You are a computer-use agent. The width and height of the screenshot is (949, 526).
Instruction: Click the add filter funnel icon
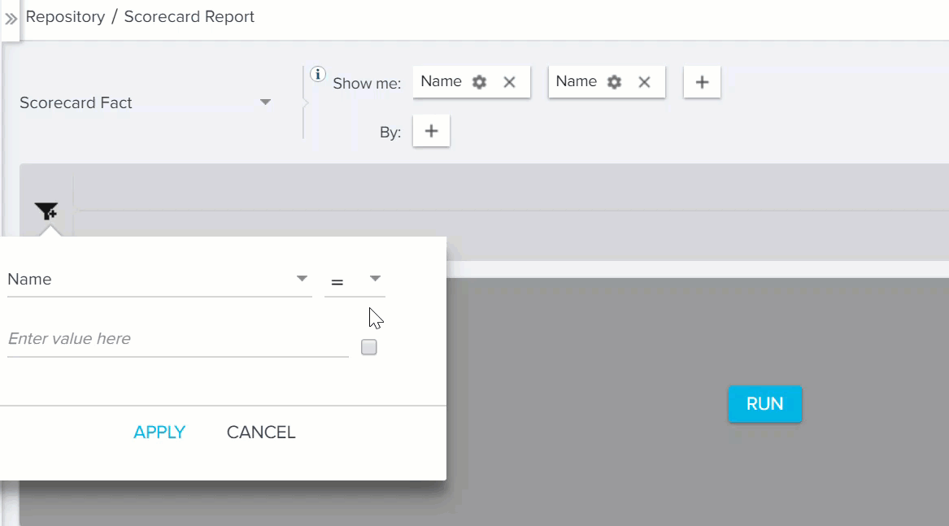click(x=46, y=211)
